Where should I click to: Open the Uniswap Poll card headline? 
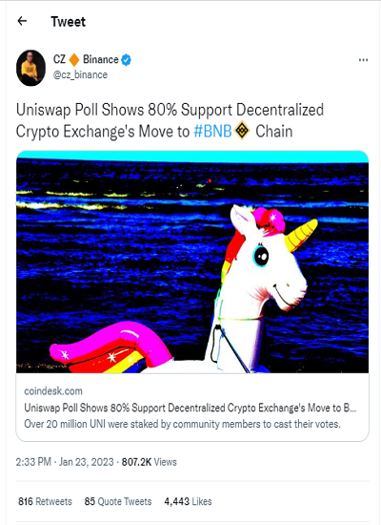coord(190,408)
